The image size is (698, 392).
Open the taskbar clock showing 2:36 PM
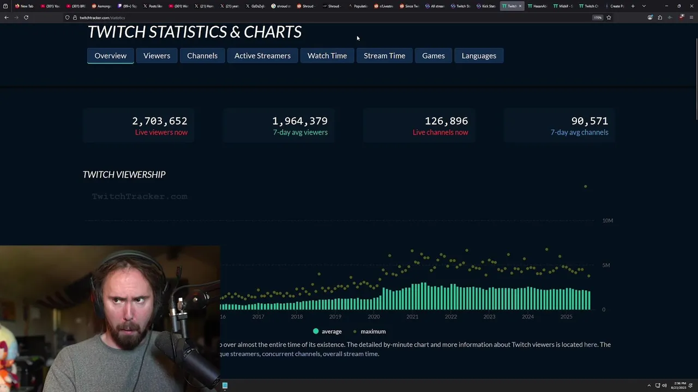click(x=679, y=386)
